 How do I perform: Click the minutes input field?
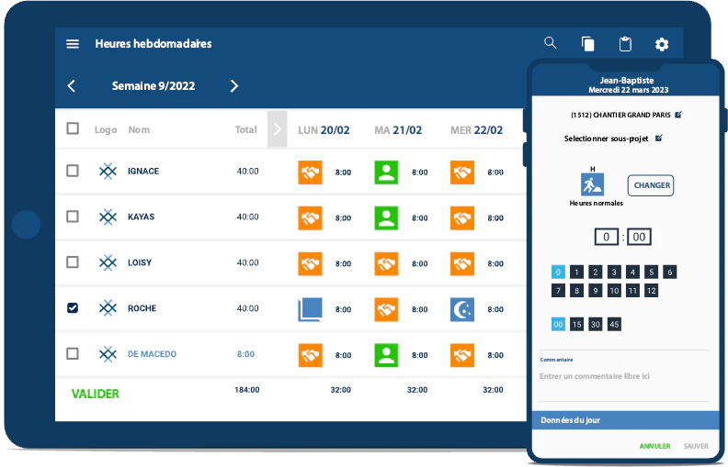click(639, 238)
